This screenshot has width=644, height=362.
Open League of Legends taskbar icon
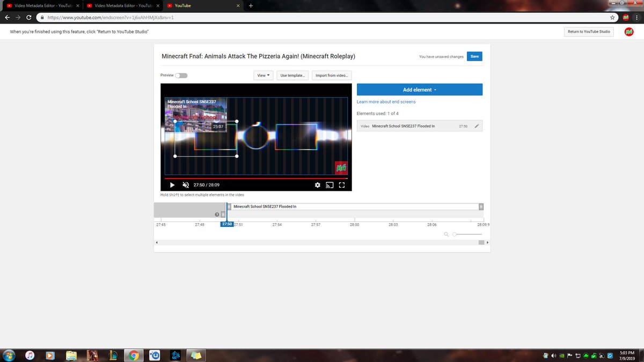pyautogui.click(x=113, y=355)
